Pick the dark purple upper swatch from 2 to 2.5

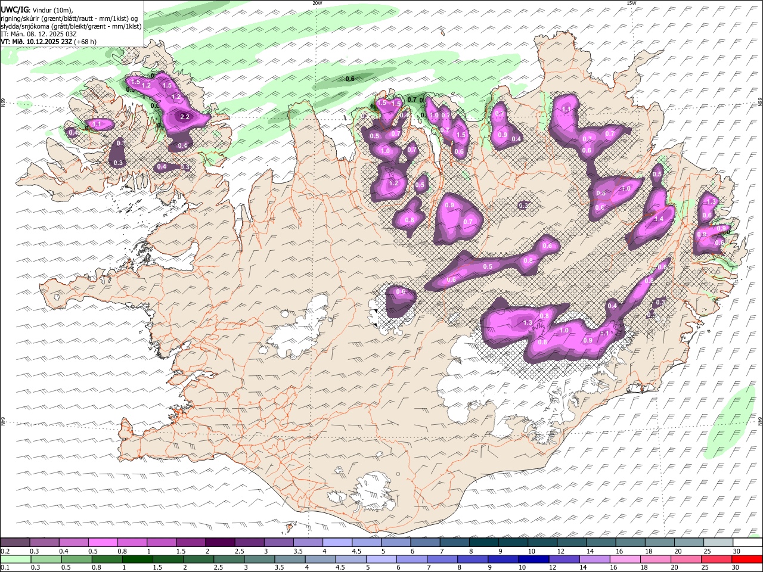coord(220,542)
